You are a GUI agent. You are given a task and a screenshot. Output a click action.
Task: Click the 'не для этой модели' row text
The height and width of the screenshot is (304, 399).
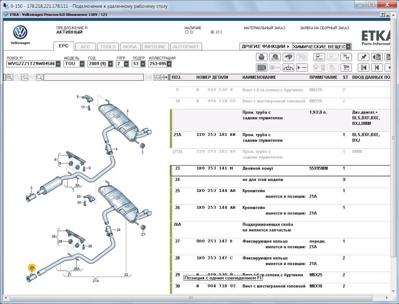[x=263, y=179]
